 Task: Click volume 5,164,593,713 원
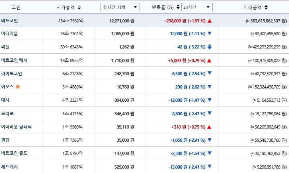click(x=270, y=100)
